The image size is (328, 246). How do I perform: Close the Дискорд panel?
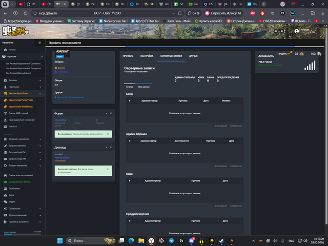[111, 148]
